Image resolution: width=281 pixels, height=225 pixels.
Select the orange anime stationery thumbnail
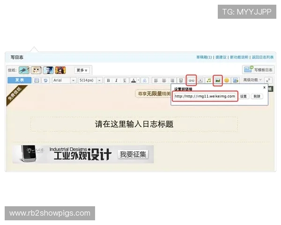[60, 70]
